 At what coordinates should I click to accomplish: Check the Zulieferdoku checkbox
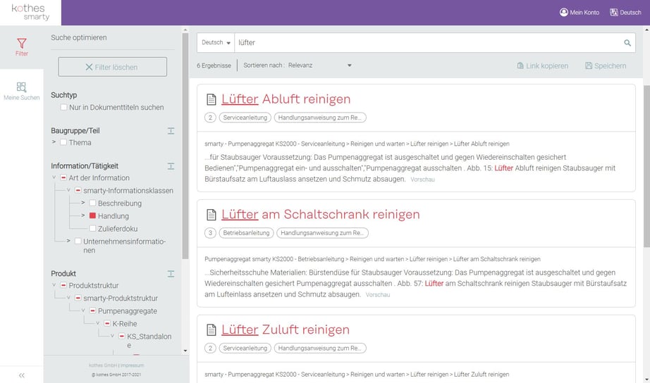coord(92,229)
